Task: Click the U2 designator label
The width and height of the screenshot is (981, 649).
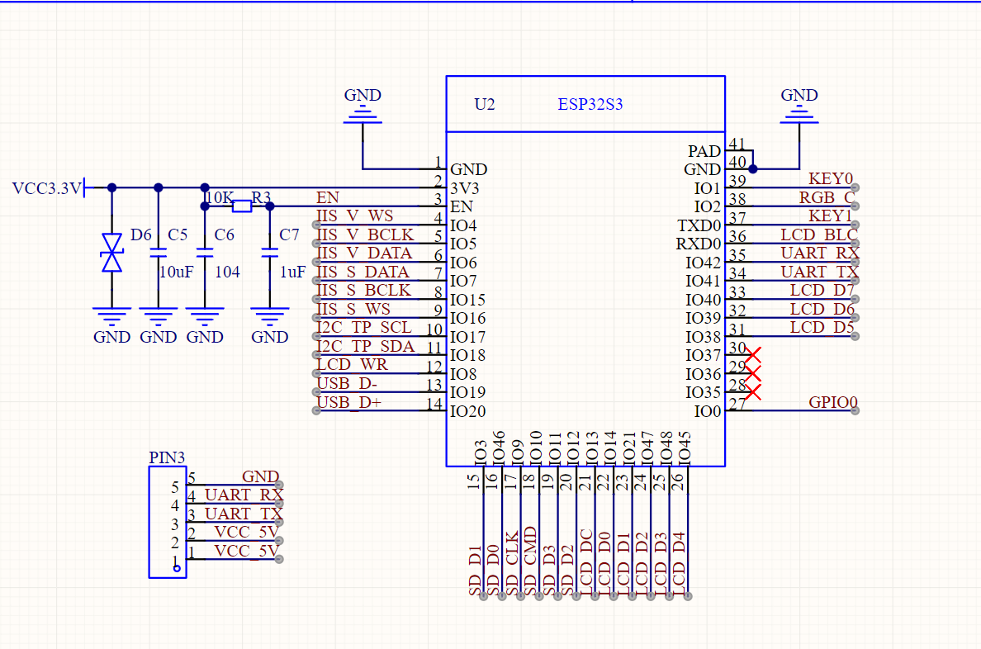Action: [485, 104]
